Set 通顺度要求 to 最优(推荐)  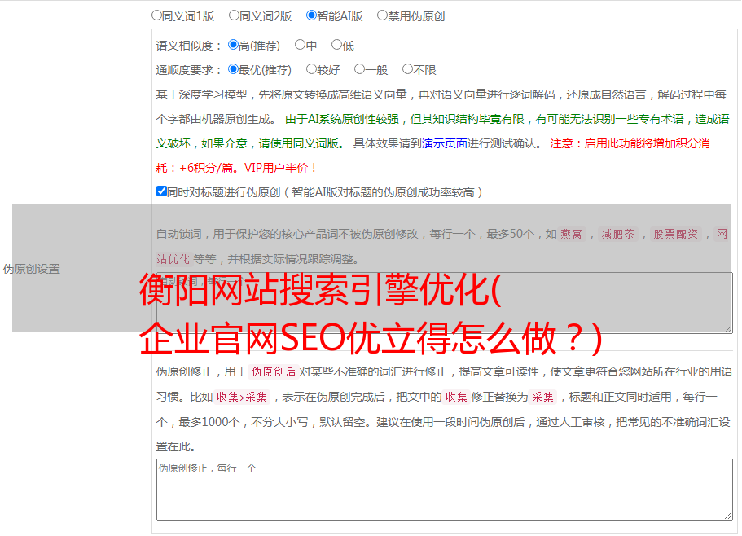[233, 69]
